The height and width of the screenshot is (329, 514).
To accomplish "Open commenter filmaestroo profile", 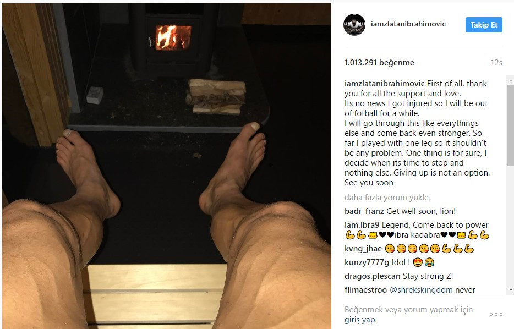I will tap(365, 290).
